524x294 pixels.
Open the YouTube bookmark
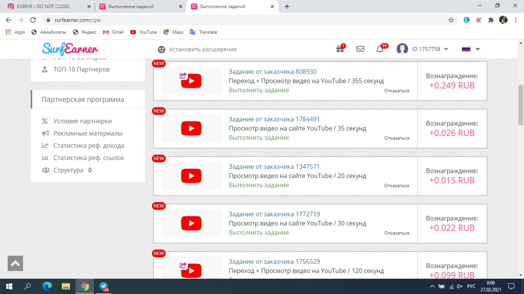pyautogui.click(x=143, y=32)
